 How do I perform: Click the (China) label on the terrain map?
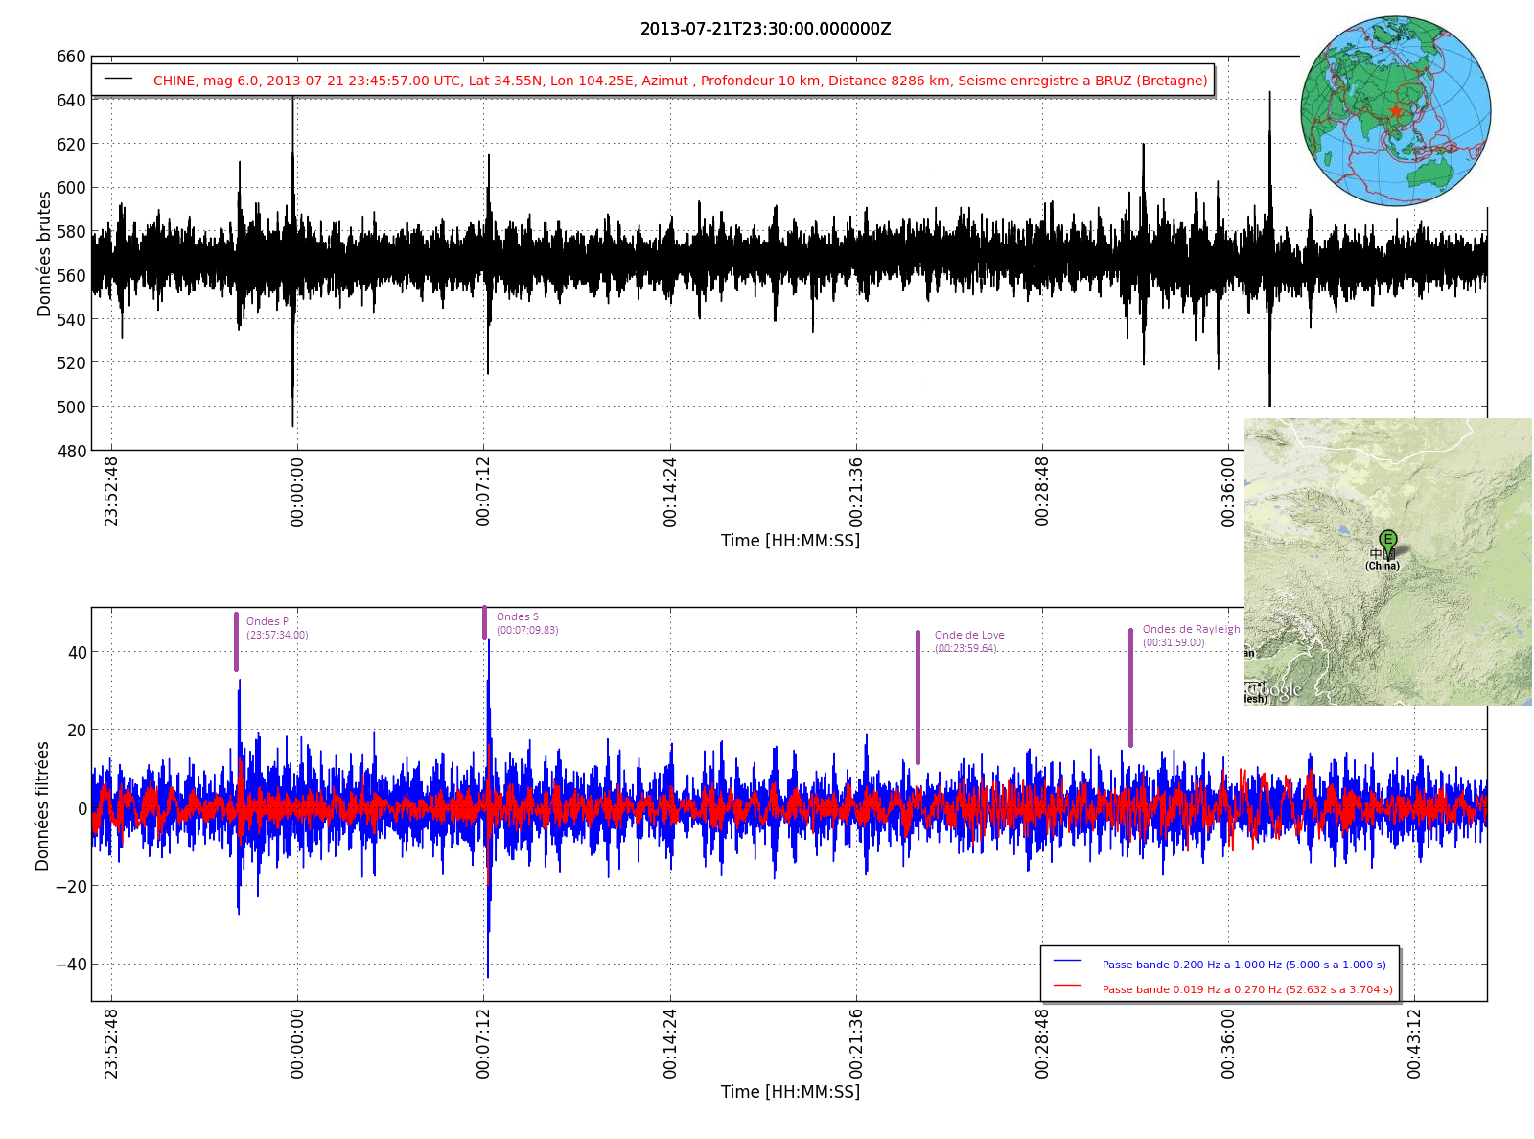(x=1382, y=566)
